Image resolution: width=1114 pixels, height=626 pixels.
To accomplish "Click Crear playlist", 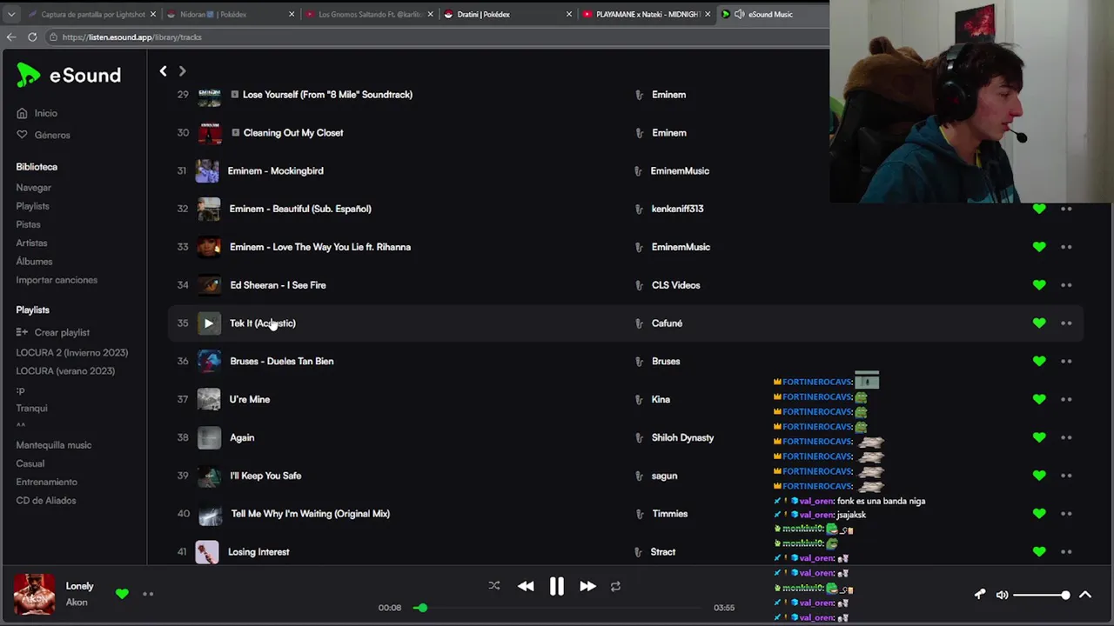I will [x=53, y=332].
